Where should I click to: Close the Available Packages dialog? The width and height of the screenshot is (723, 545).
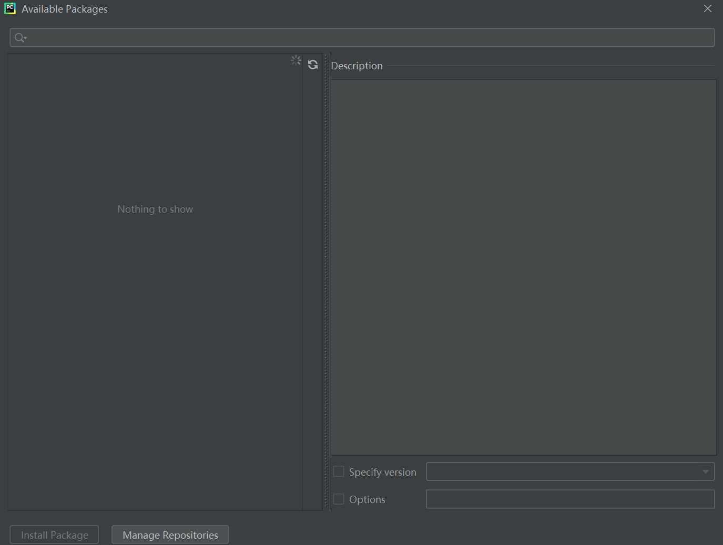[x=707, y=8]
